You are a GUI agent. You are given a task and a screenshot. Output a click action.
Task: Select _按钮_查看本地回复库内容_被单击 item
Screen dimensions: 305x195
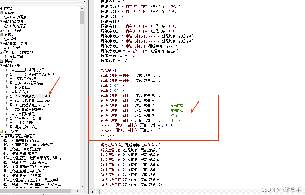pyautogui.click(x=35, y=158)
